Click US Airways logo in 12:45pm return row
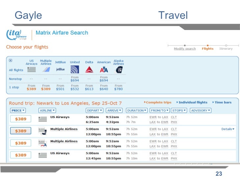The height and width of the screenshot is (180, 240). coord(43,155)
